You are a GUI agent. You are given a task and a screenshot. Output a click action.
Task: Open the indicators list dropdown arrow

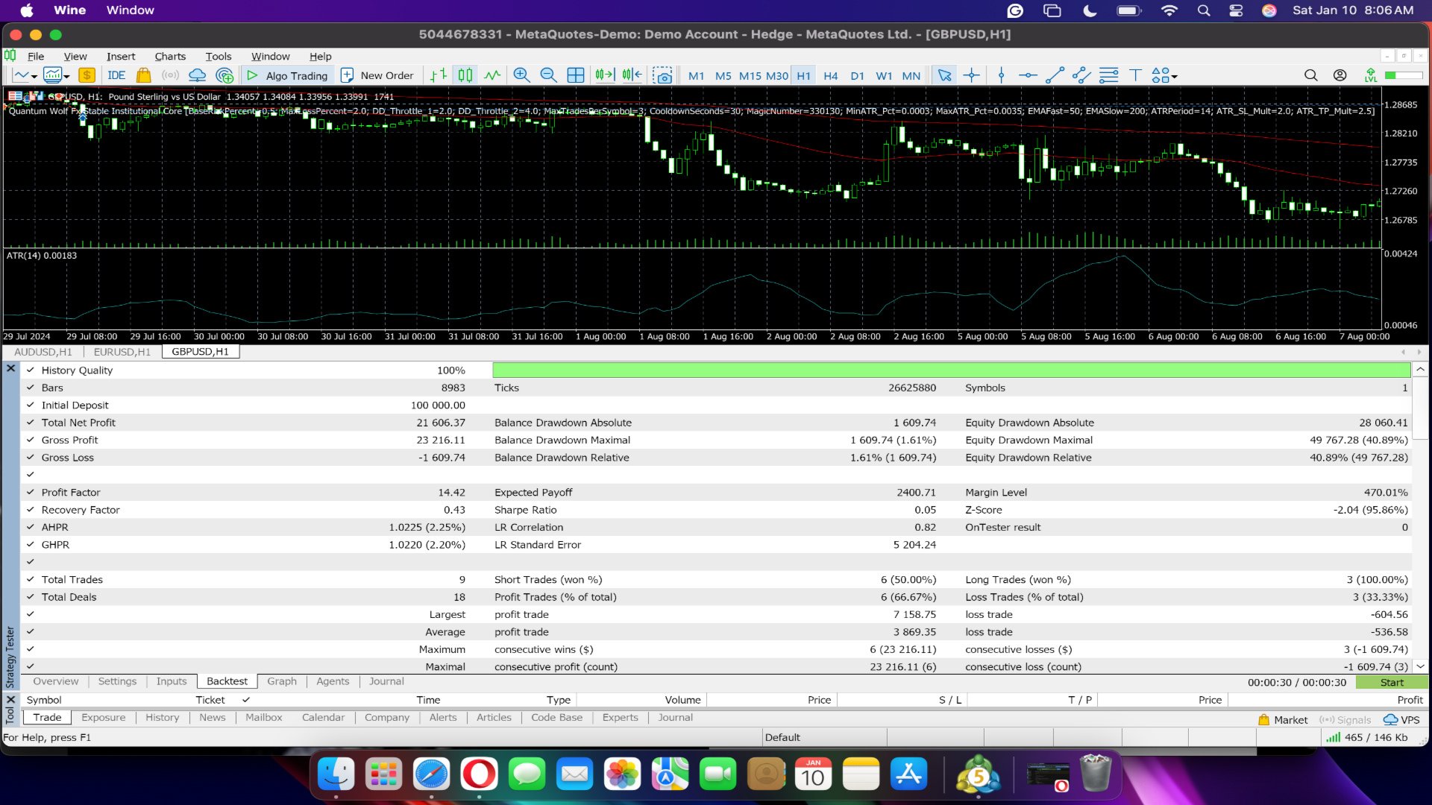coord(67,77)
